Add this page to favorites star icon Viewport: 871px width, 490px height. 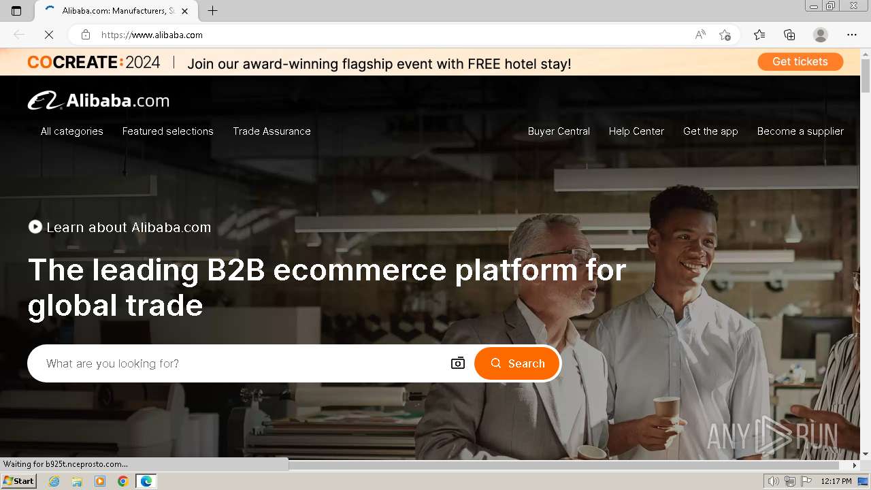[x=725, y=35]
